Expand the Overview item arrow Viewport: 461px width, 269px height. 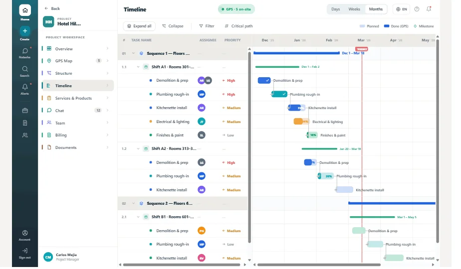(x=107, y=48)
